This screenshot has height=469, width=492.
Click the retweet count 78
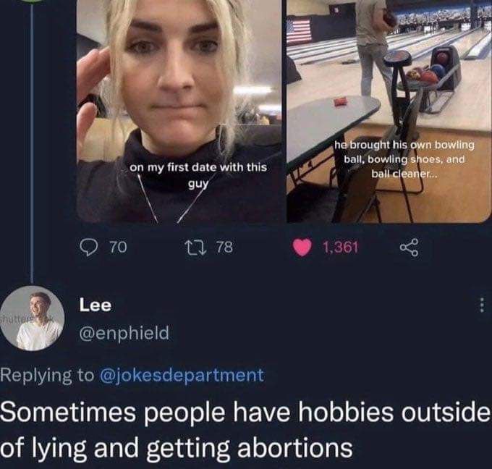coord(225,248)
